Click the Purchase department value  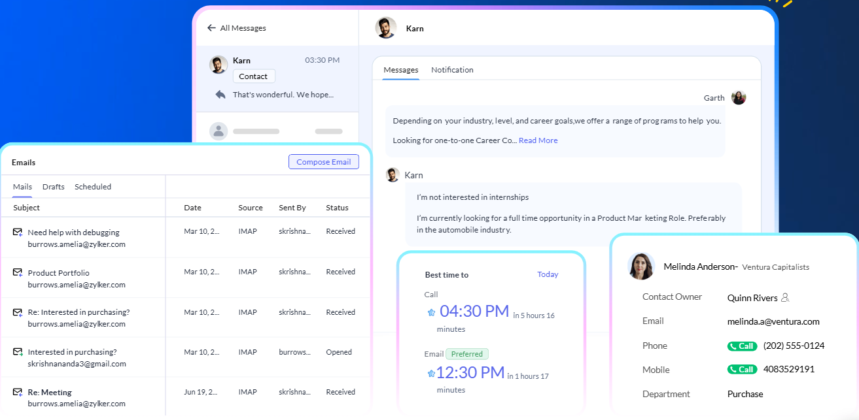click(x=745, y=394)
